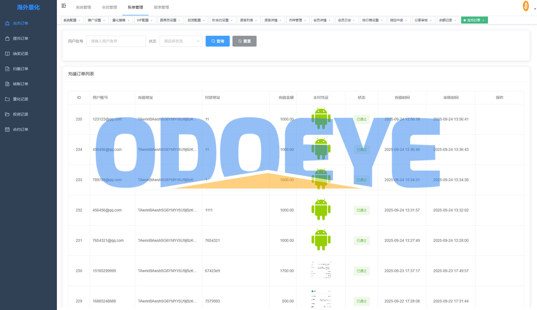Viewport: 537px width, 310px height.
Task: Select the 会员详情 page tab
Action: point(320,20)
